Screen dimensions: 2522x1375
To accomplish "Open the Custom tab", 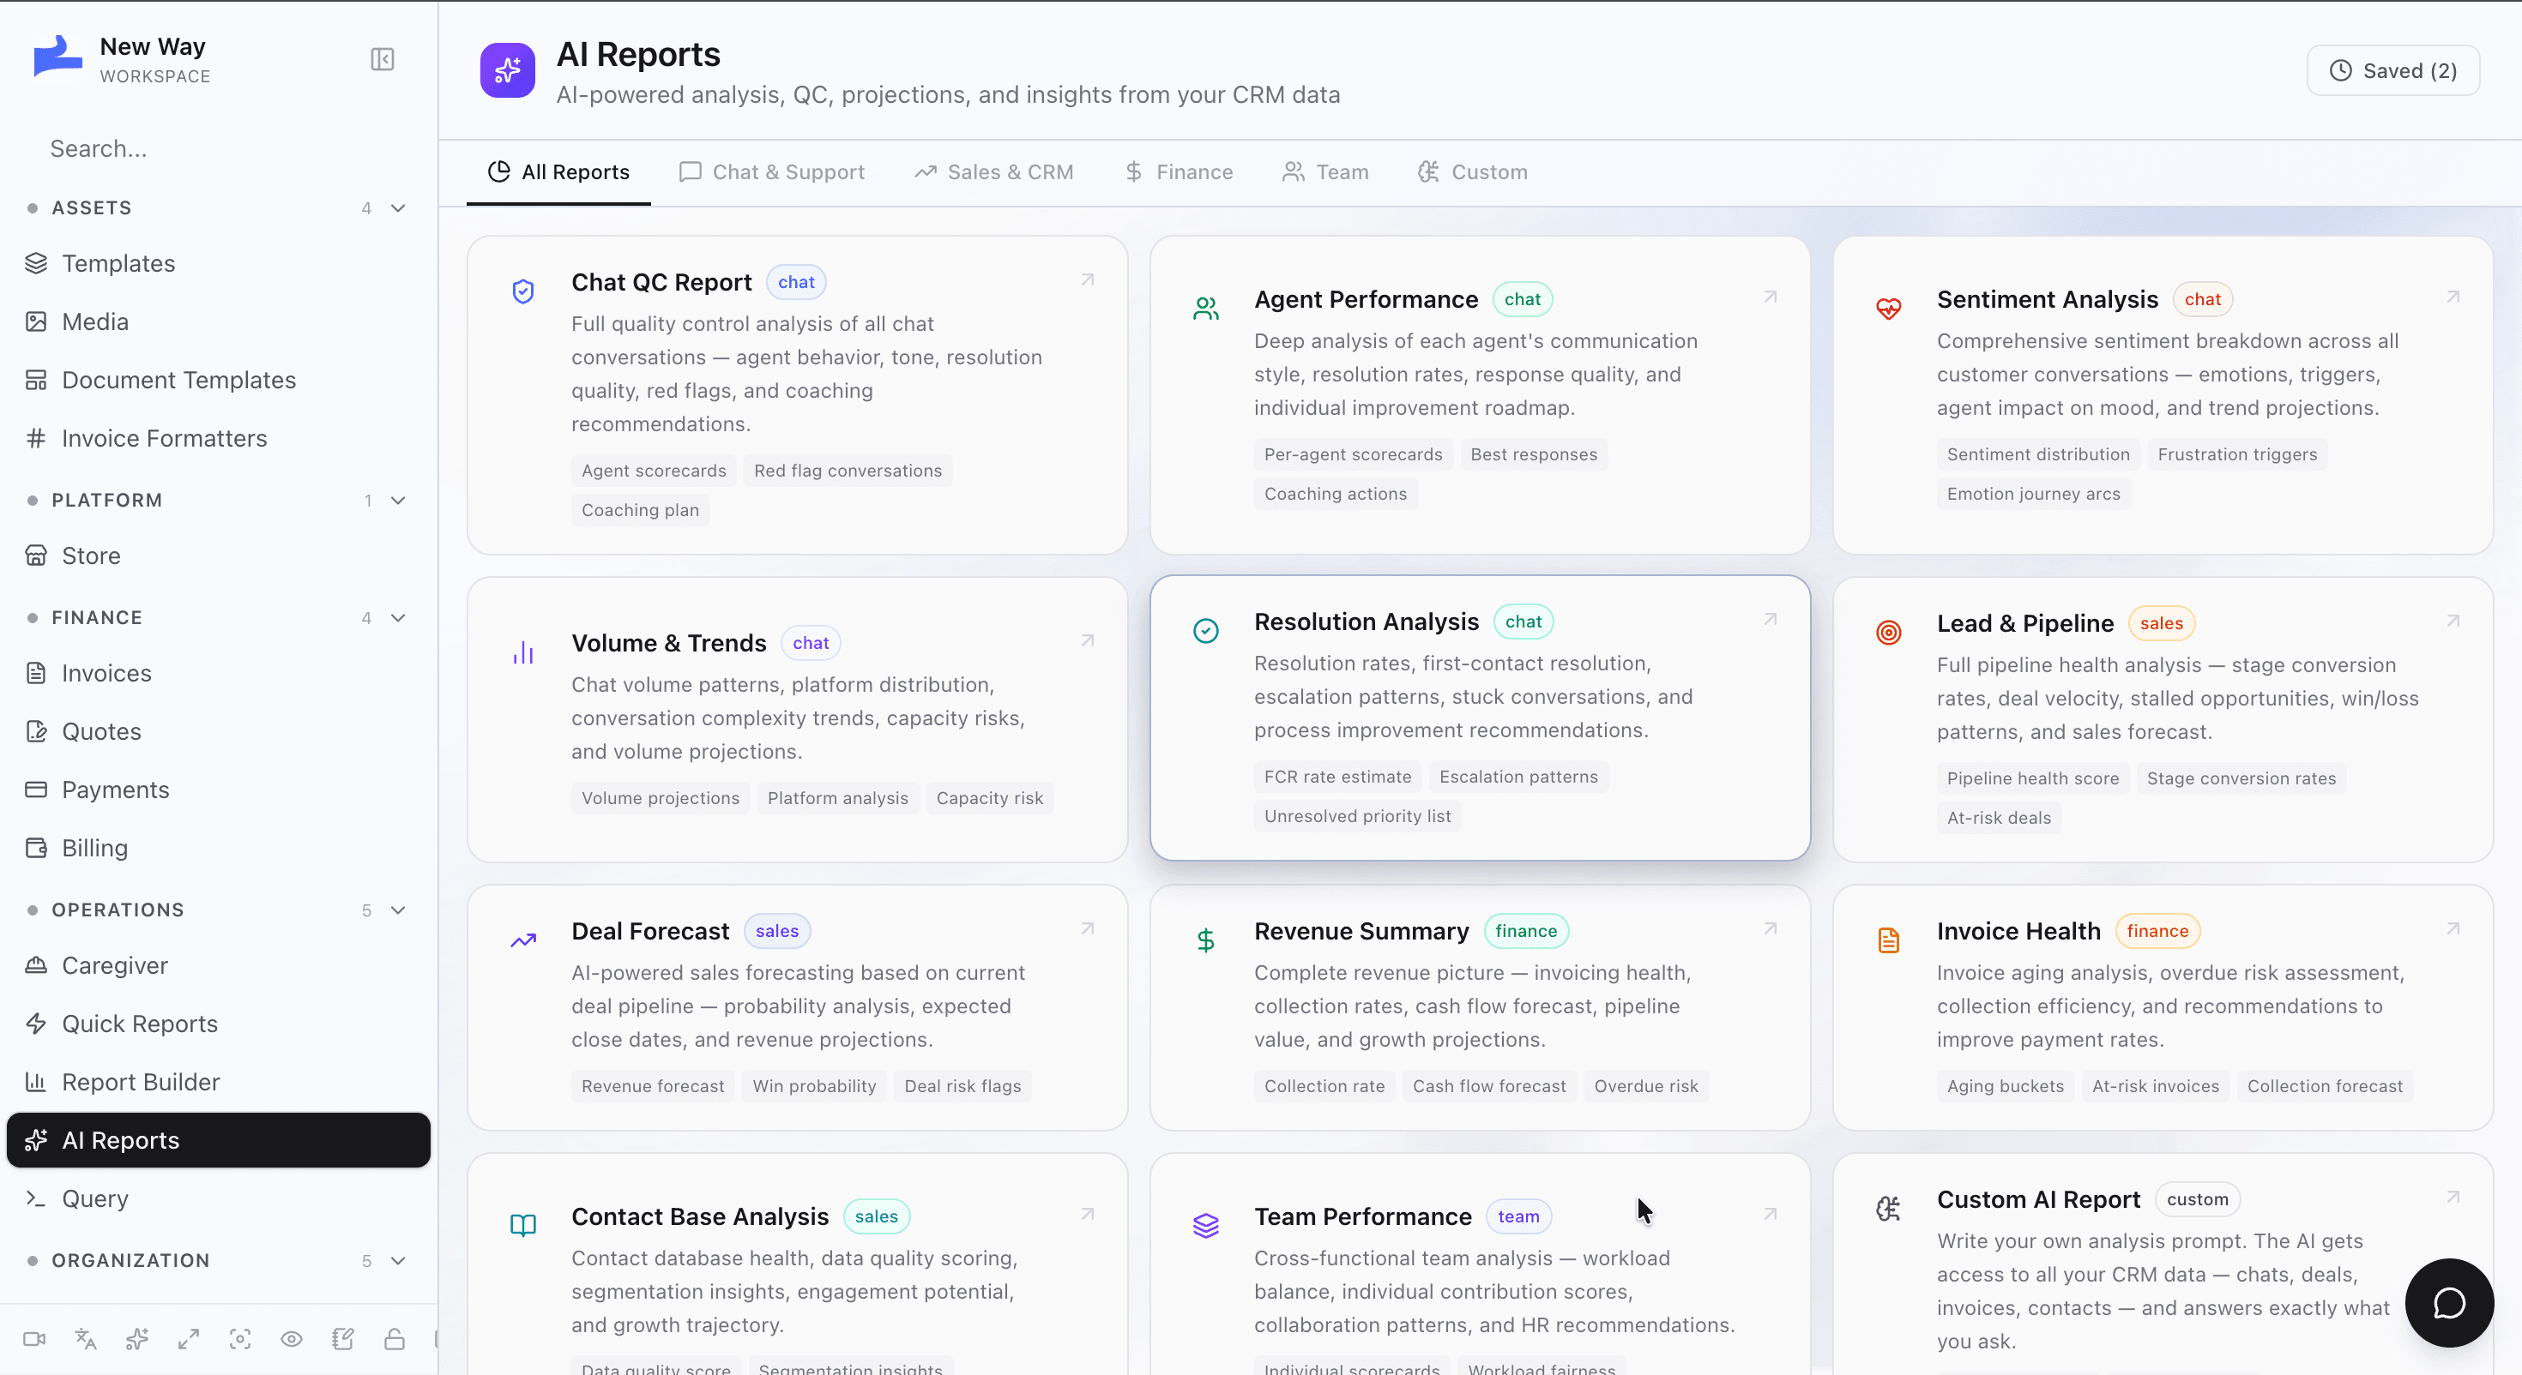I will click(1473, 172).
